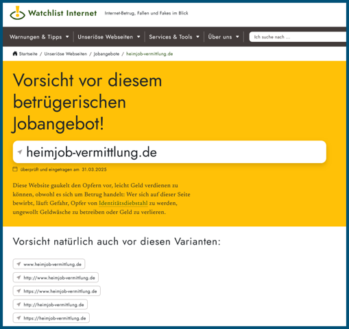The width and height of the screenshot is (349, 329).
Task: Focus the 'Ich suche nach' search field
Action: 298,37
